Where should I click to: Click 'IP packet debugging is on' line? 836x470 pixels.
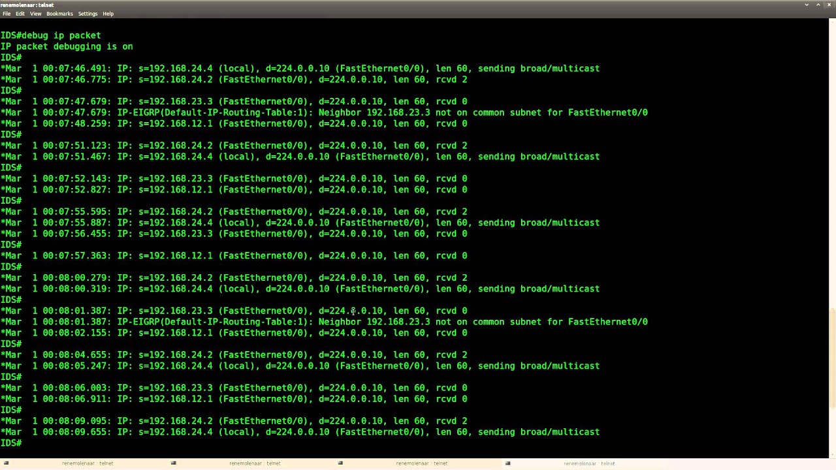click(67, 46)
